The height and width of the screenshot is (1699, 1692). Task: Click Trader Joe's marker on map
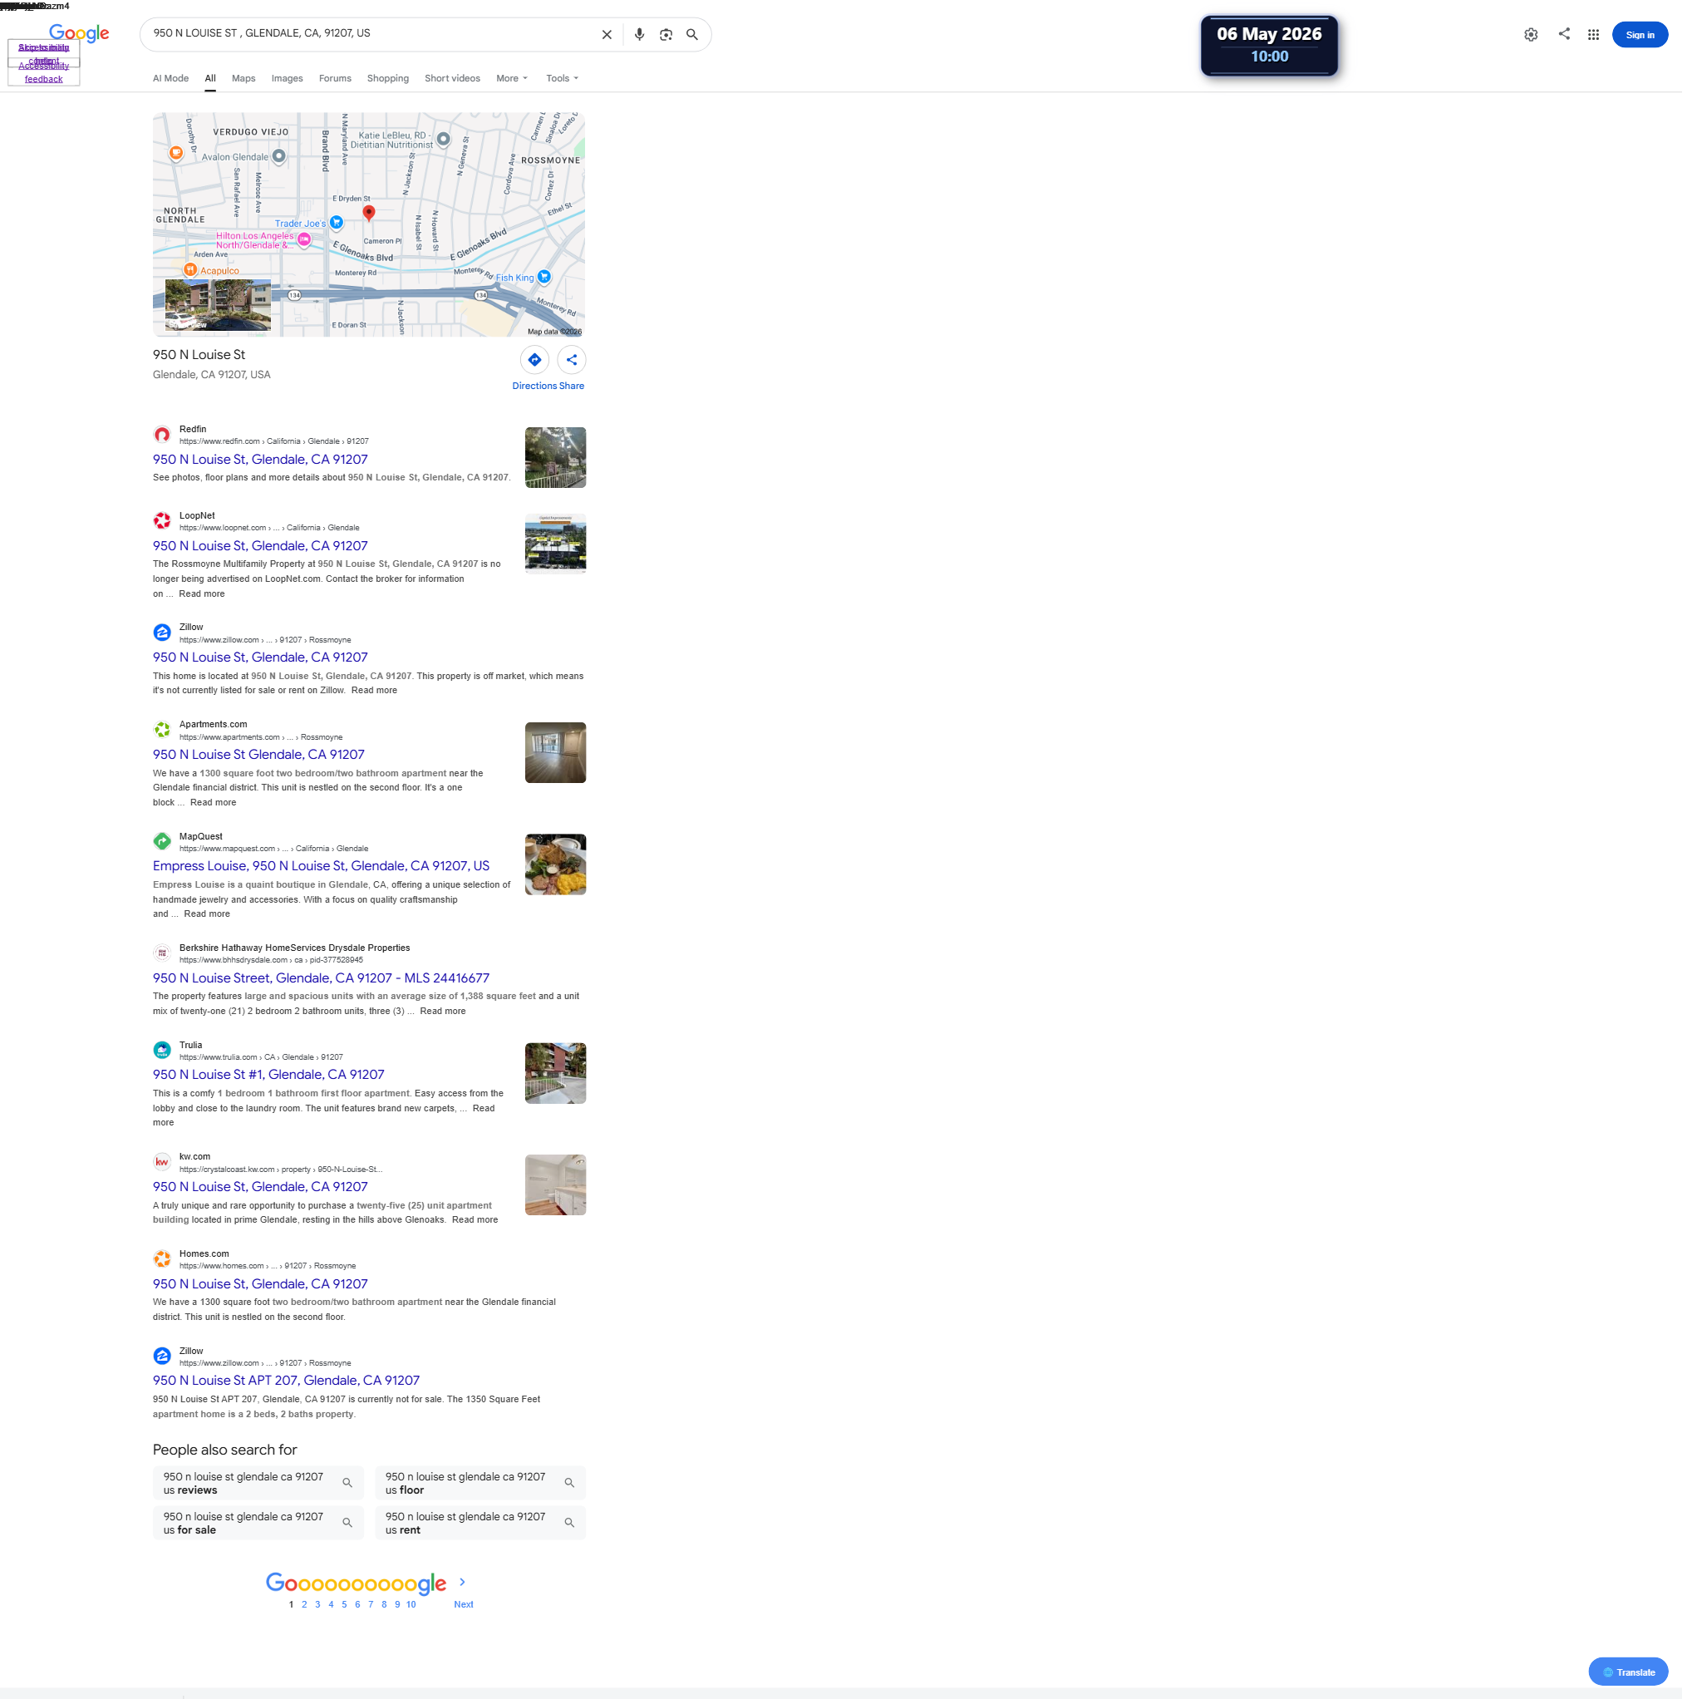point(336,224)
